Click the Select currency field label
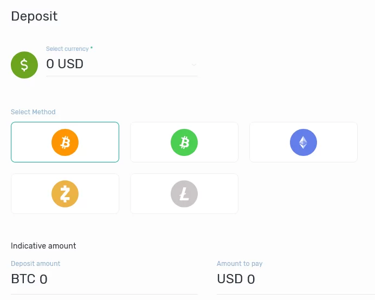Image resolution: width=375 pixels, height=300 pixels. [67, 49]
